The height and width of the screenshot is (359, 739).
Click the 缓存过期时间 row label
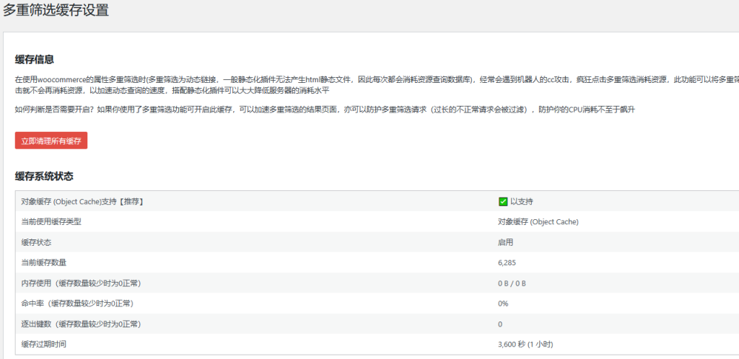[x=44, y=345]
